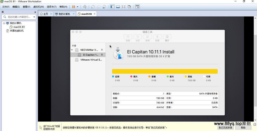The image size is (257, 131).
Task: Click the pink 照片 color dot
Action: (131, 76)
